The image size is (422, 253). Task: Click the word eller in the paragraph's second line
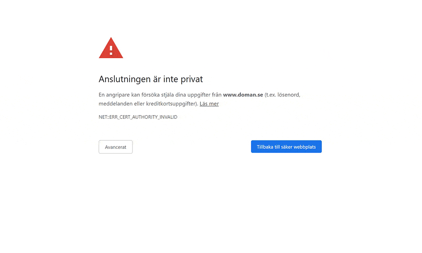click(x=139, y=103)
